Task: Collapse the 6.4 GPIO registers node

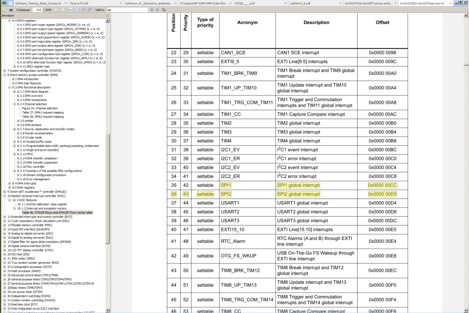Action: click(10, 21)
